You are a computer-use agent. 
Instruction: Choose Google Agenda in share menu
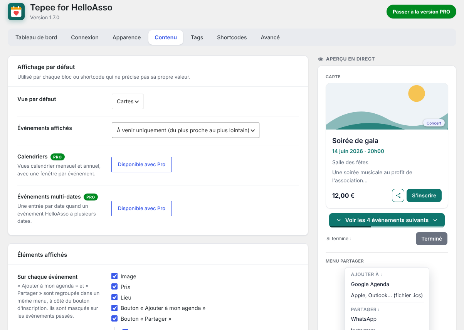tap(370, 284)
